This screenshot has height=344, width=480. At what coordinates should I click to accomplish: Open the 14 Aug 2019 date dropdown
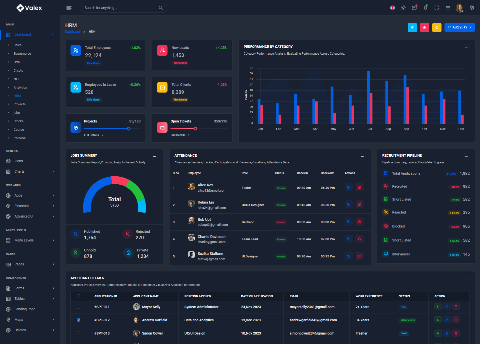click(459, 27)
